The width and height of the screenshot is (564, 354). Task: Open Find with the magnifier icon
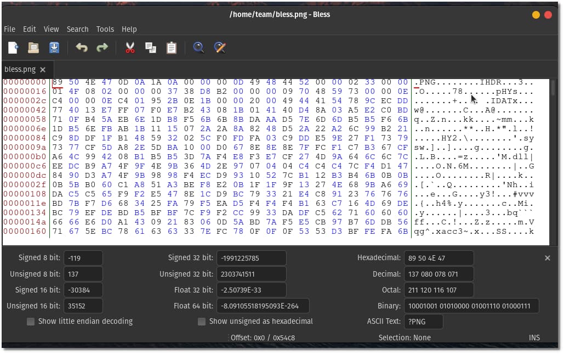pyautogui.click(x=198, y=48)
